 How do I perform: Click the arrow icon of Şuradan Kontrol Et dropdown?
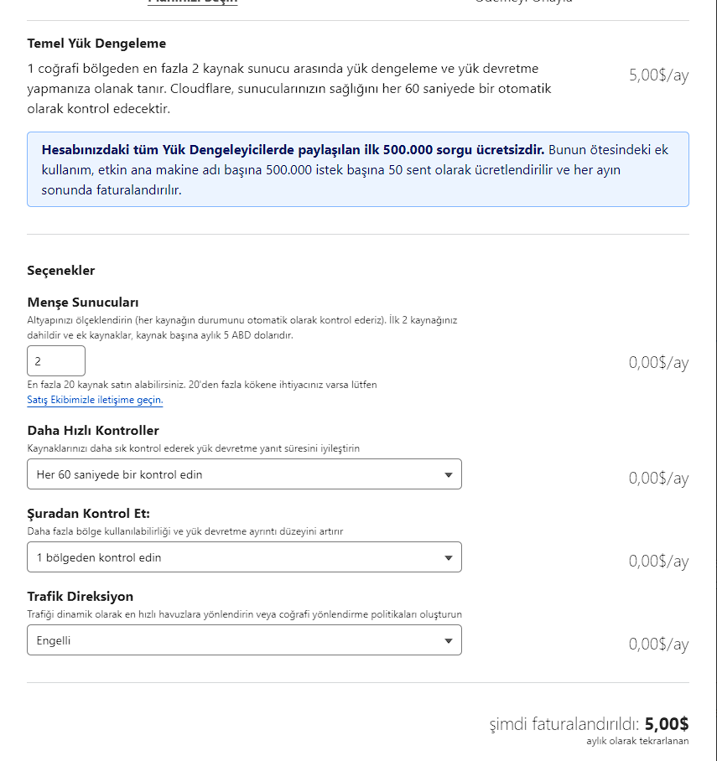coord(449,557)
